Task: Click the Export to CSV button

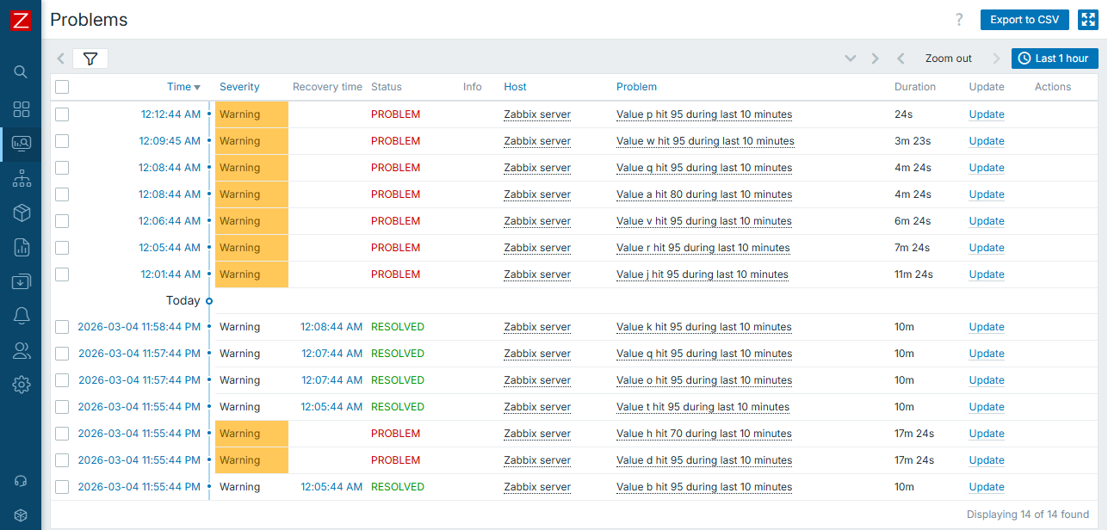Action: 1024,19
